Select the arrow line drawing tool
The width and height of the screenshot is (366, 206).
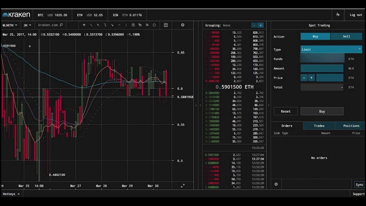(112, 25)
